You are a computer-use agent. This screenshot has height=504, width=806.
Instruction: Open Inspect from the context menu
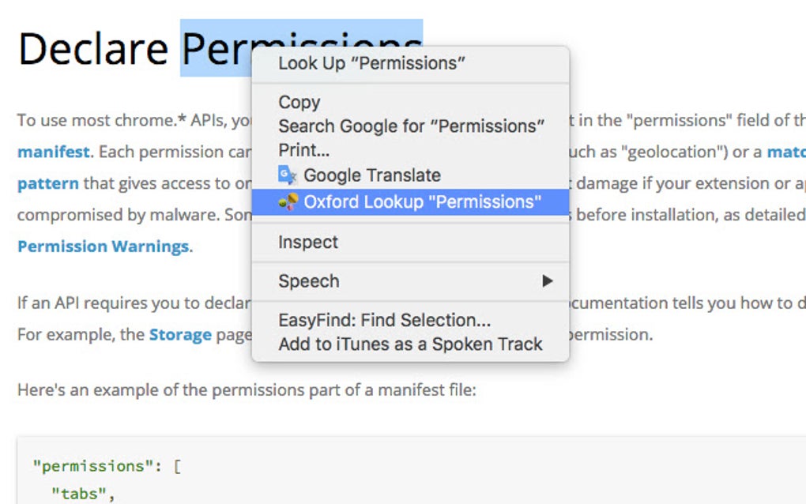(308, 242)
